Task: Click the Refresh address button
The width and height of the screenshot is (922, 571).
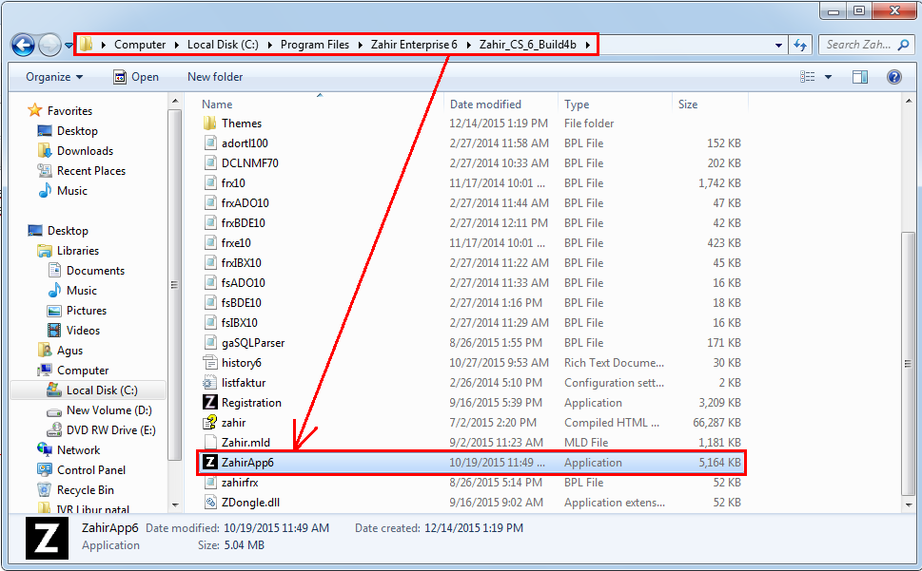Action: pyautogui.click(x=800, y=45)
